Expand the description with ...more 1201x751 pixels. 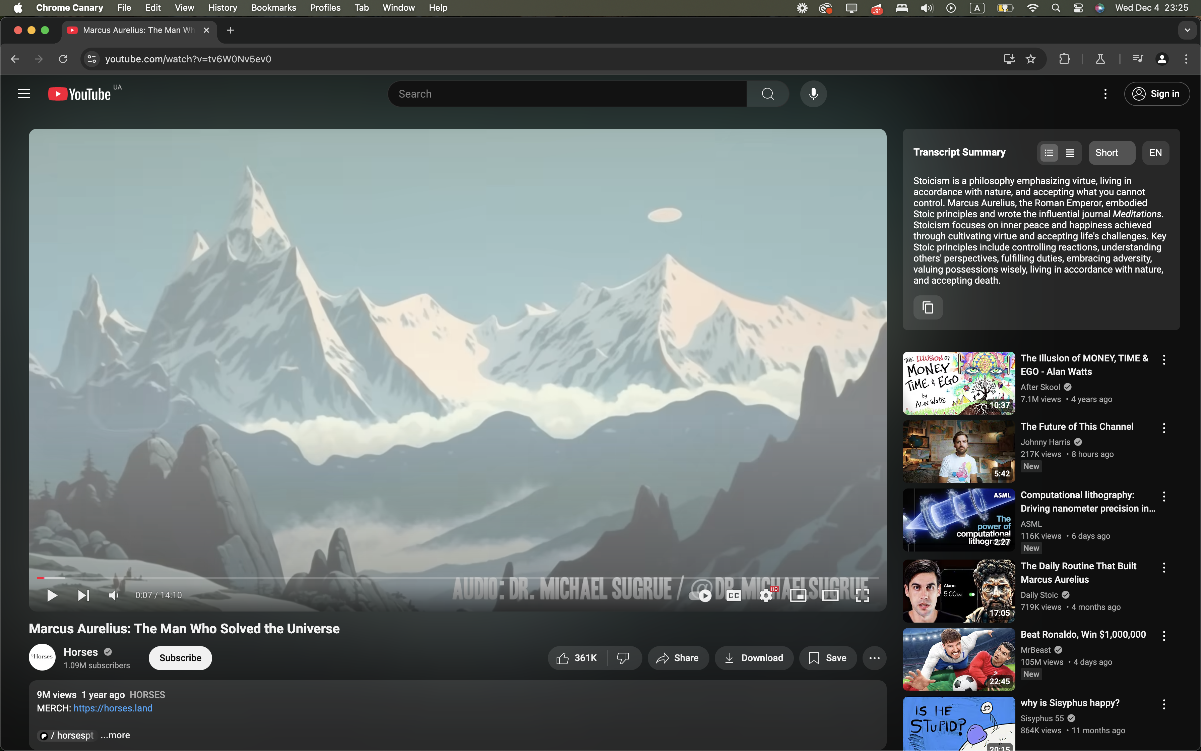tap(115, 735)
